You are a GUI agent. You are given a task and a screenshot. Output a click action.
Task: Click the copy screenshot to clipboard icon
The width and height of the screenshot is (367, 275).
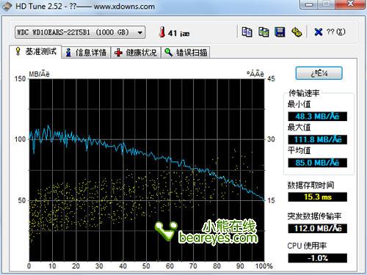click(264, 32)
